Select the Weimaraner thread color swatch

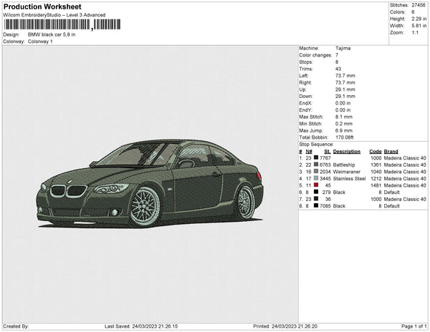(317, 172)
